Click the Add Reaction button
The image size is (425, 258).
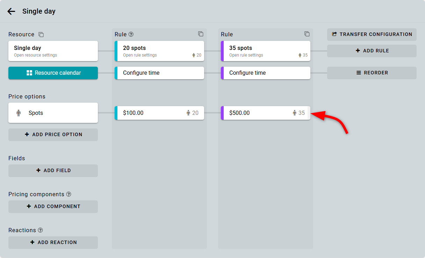(53, 242)
